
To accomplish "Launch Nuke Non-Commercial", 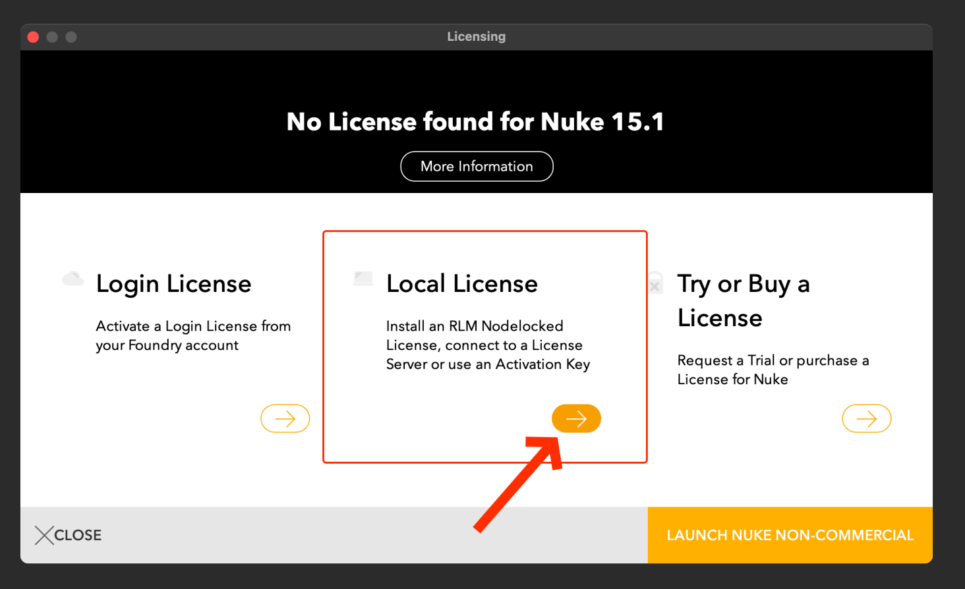I will [790, 535].
